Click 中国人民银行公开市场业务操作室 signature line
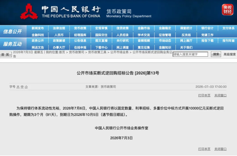 point(121,128)
